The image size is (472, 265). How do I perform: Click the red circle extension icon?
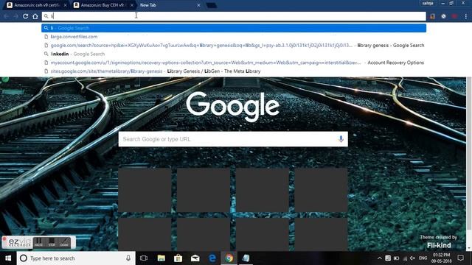click(x=454, y=16)
